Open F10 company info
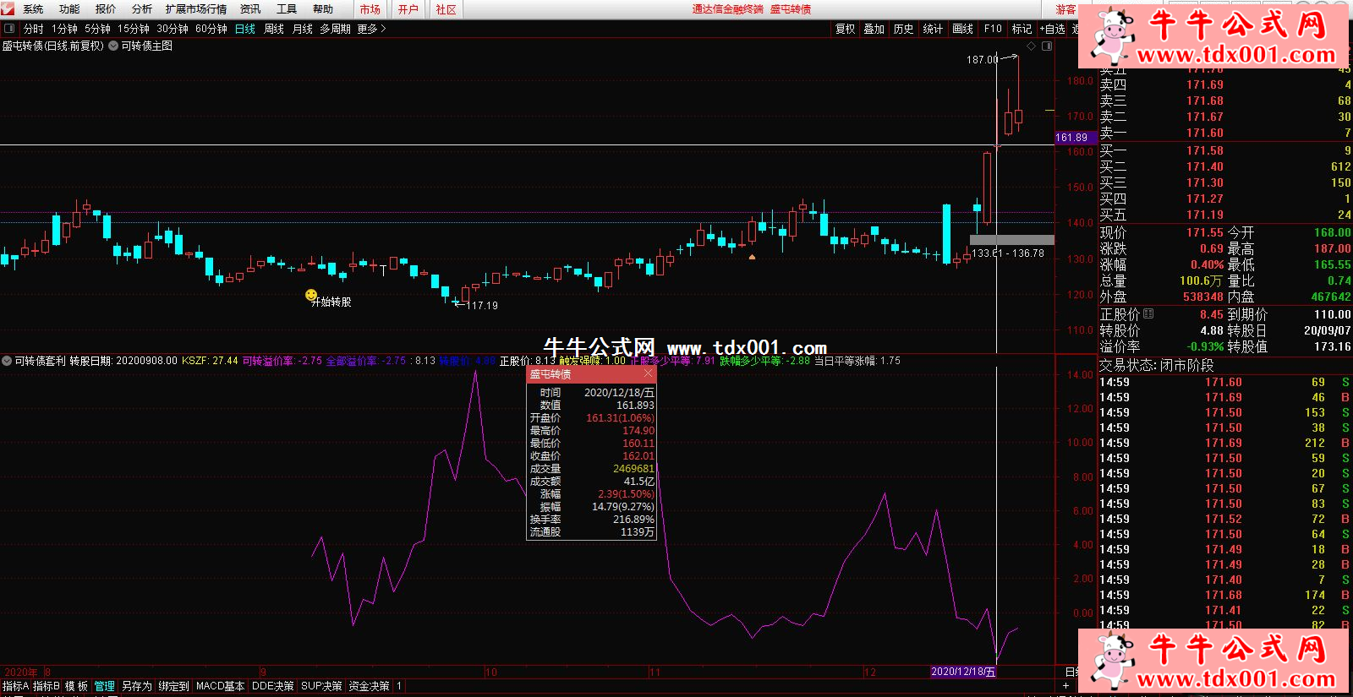 [993, 29]
